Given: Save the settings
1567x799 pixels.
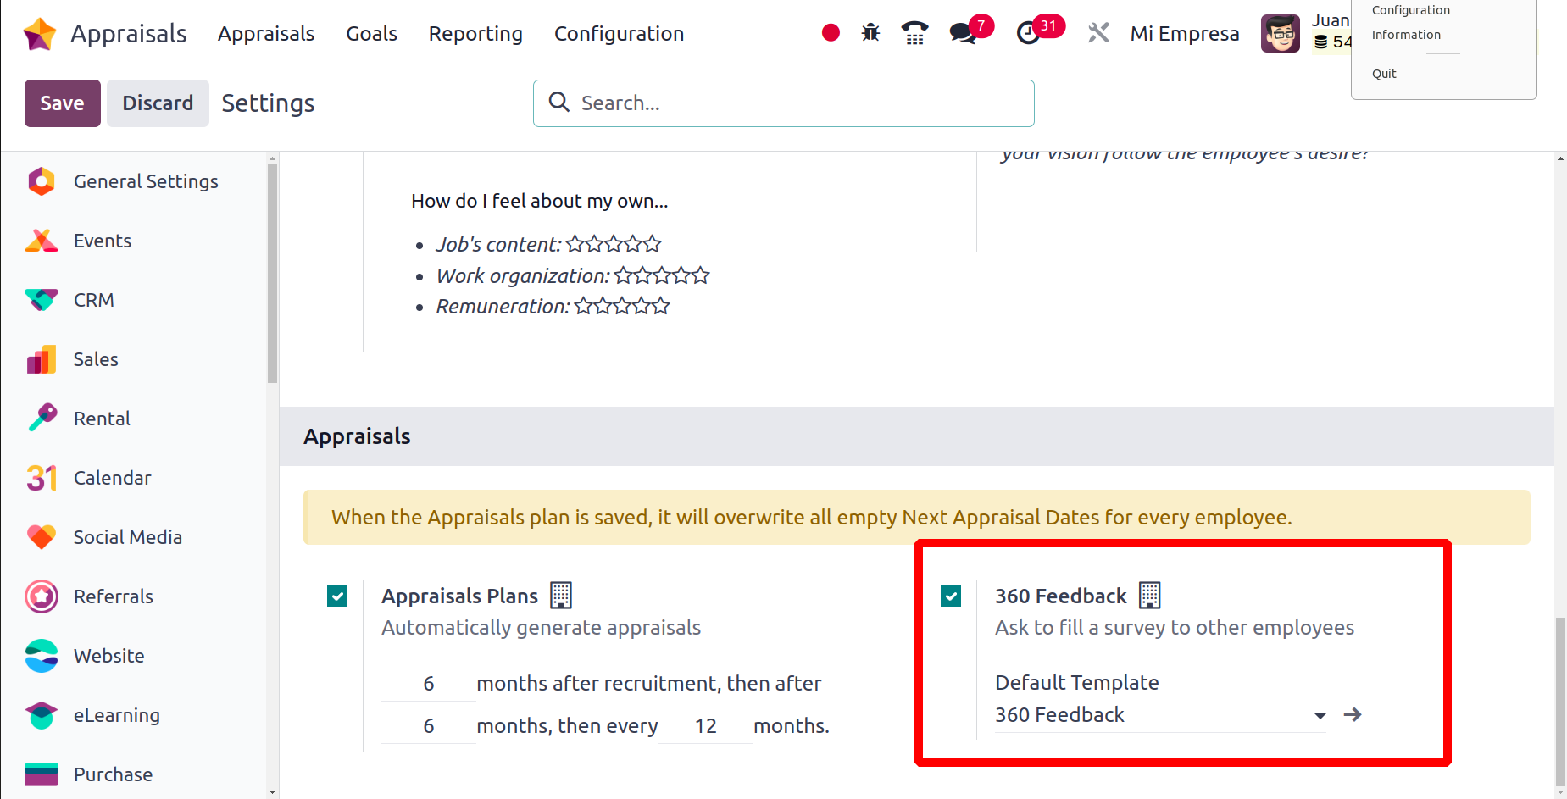Looking at the screenshot, I should tap(62, 103).
